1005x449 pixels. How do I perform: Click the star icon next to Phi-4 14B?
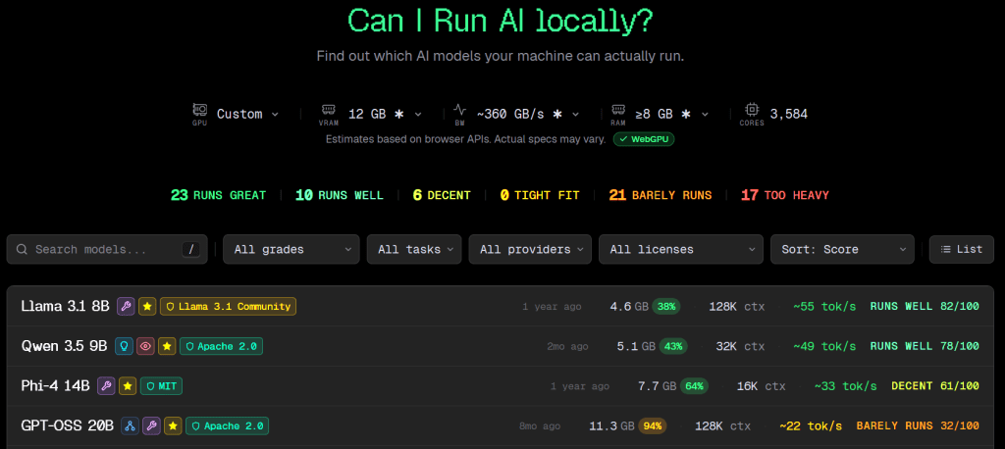[128, 386]
